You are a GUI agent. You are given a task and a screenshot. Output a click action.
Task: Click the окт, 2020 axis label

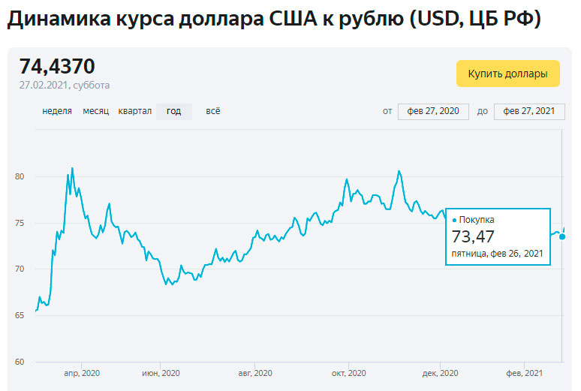[x=348, y=373]
